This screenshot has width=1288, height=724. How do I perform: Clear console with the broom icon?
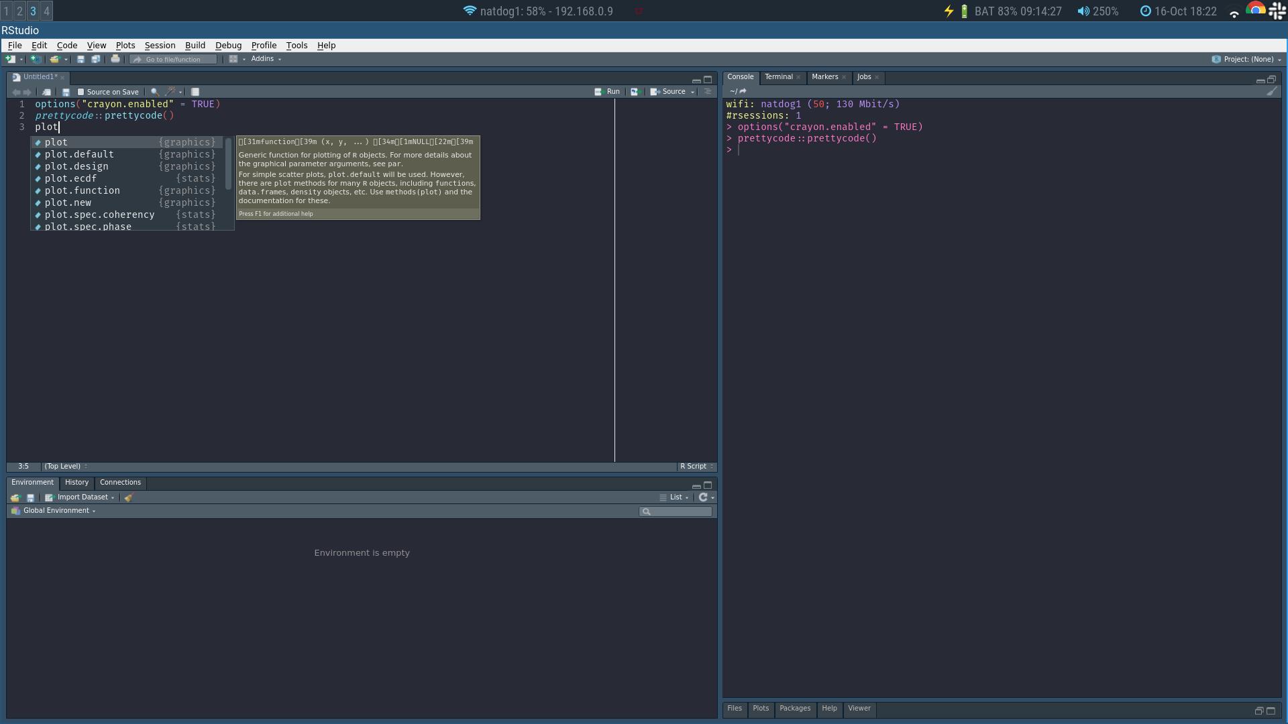coord(1271,91)
